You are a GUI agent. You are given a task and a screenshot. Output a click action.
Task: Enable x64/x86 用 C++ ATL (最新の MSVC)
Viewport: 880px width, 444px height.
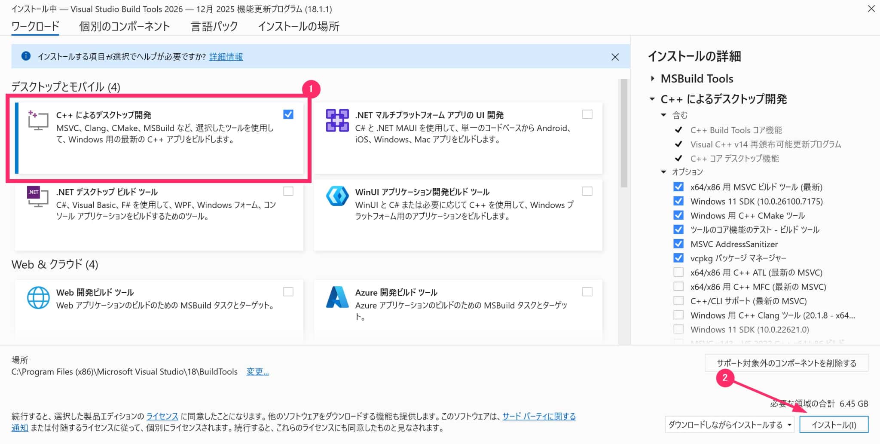[678, 272]
